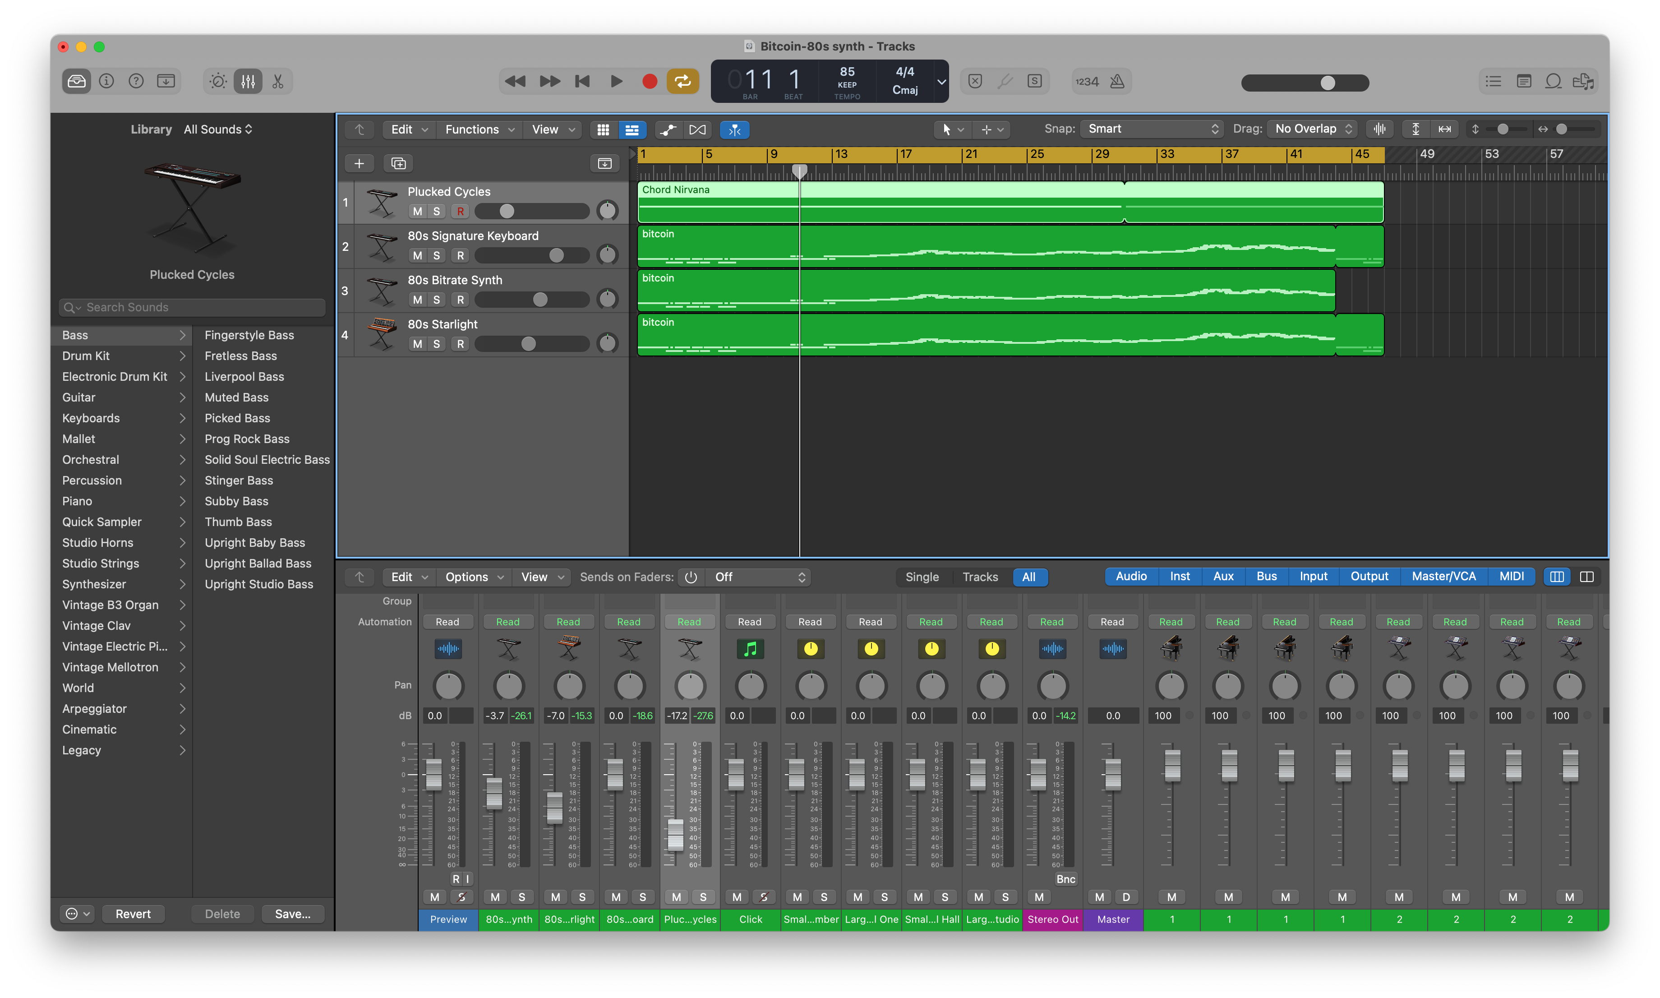The image size is (1660, 998).
Task: Toggle record enable on Plucked Cycles track
Action: pos(460,212)
